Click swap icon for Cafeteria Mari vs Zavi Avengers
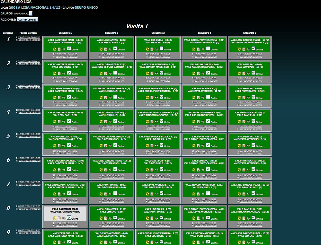This screenshot has height=245, width=321. pos(55,49)
